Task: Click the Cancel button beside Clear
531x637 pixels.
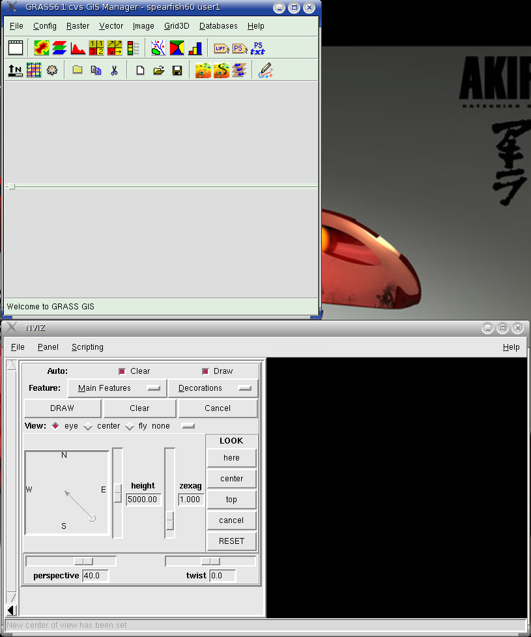Action: coord(218,408)
